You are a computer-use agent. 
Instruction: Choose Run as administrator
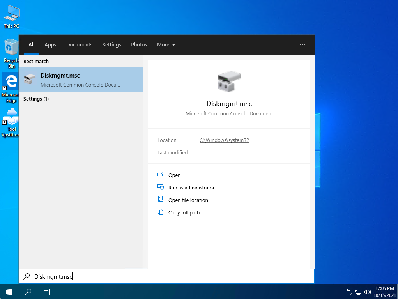(191, 188)
